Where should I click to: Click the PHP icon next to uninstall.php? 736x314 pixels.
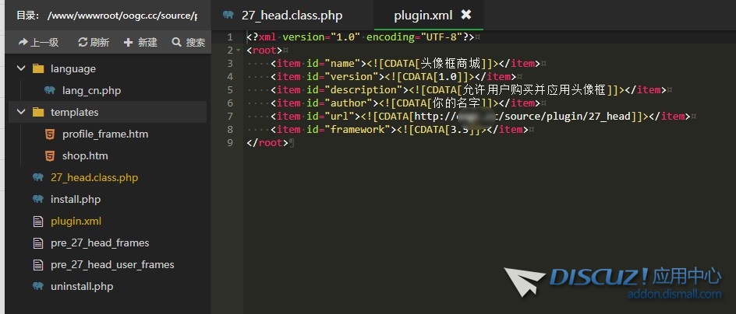click(38, 286)
